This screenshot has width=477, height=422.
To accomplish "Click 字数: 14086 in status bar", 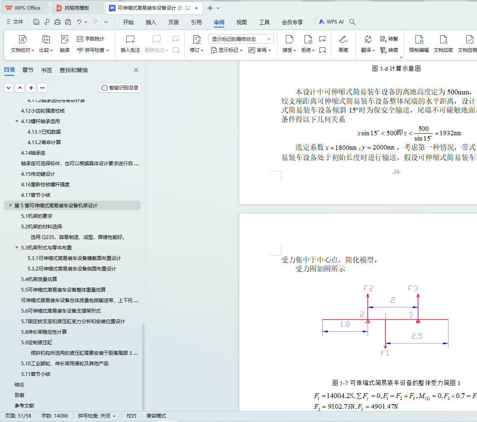I will [x=54, y=416].
